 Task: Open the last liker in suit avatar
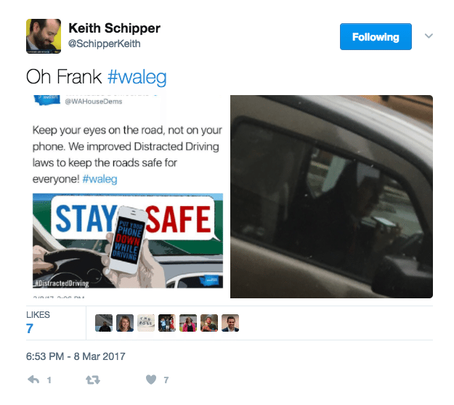230,323
